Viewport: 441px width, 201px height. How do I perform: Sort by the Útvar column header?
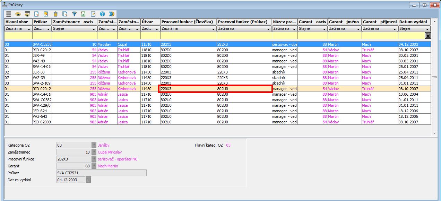coord(150,22)
